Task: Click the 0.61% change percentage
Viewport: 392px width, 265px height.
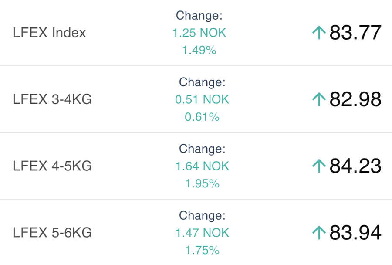Action: pyautogui.click(x=202, y=117)
